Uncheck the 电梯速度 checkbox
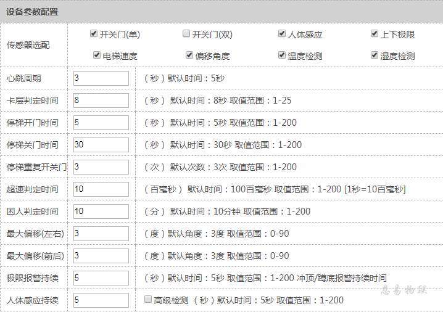Image resolution: width=443 pixels, height=312 pixels. pos(97,55)
